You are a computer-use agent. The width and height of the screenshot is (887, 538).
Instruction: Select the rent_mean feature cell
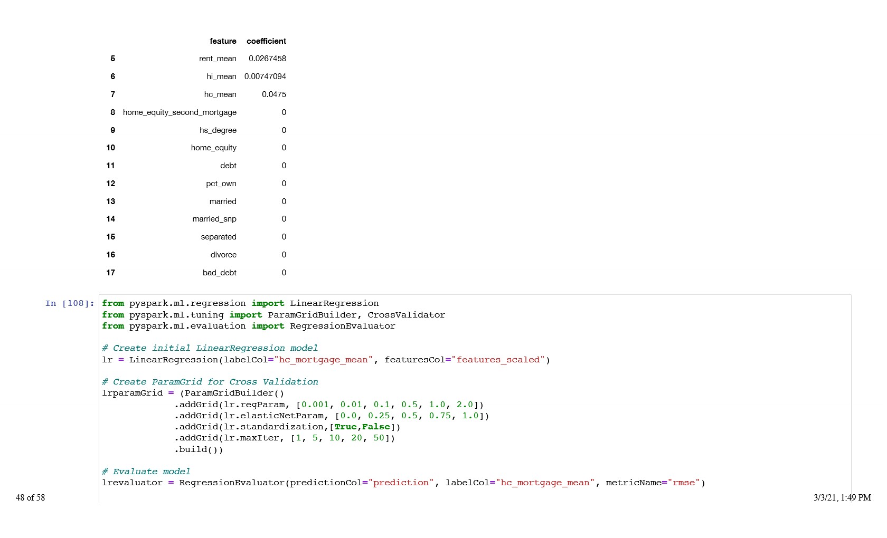(x=218, y=59)
